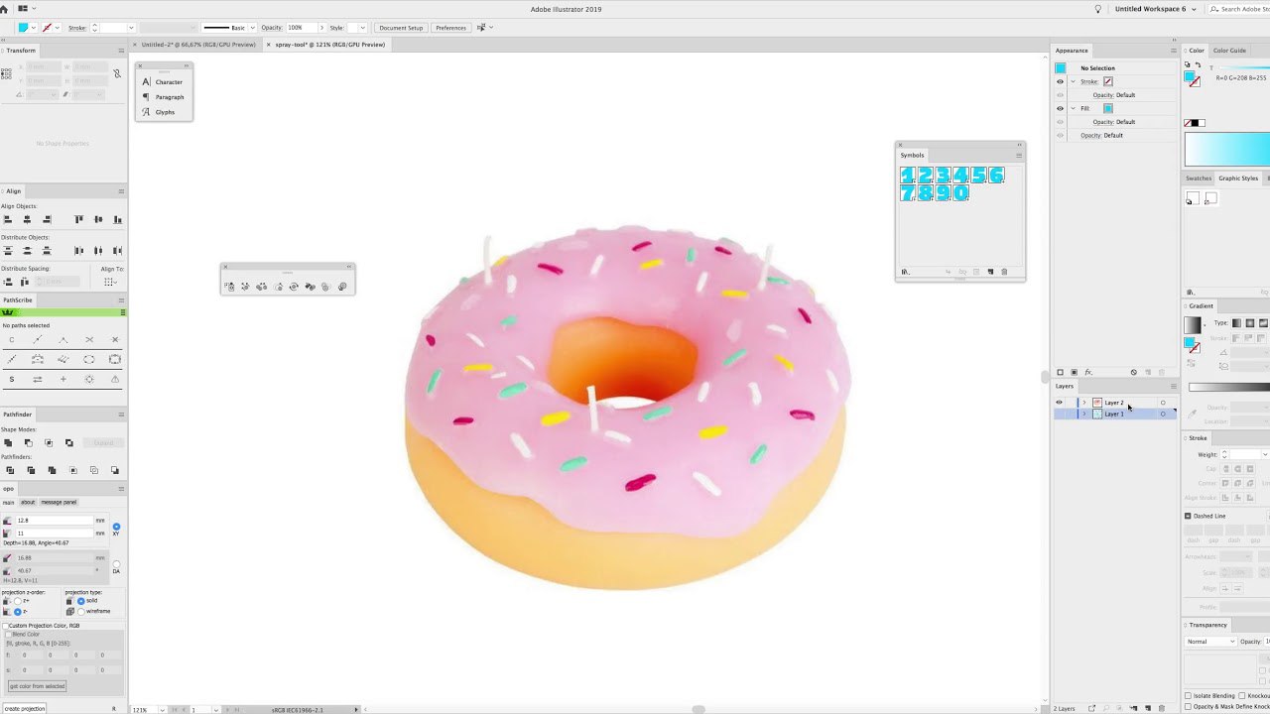The height and width of the screenshot is (714, 1270).
Task: Select the number 1 symbol thumbnail
Action: [x=907, y=176]
